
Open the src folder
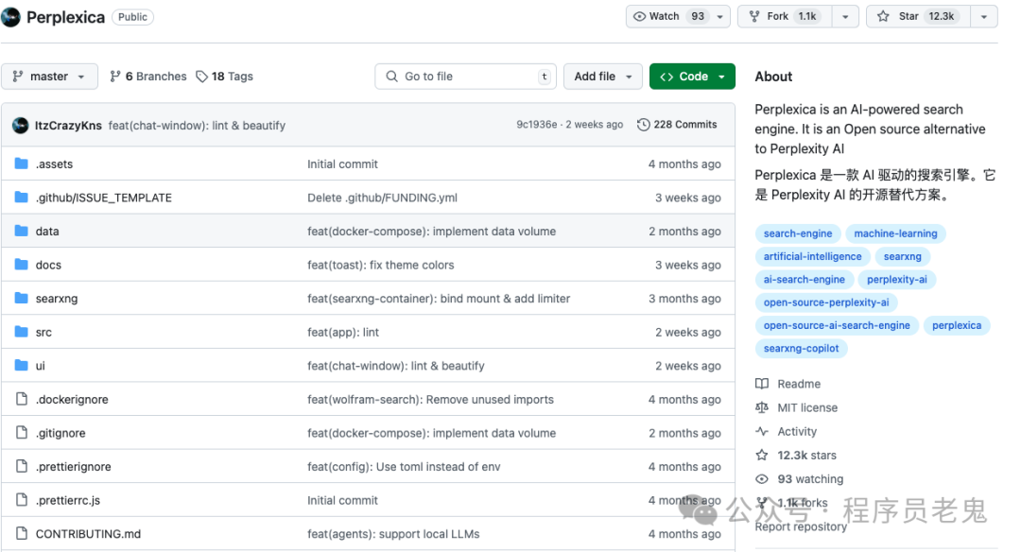43,332
